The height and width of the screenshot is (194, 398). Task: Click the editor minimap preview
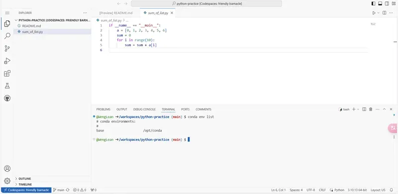click(x=373, y=24)
